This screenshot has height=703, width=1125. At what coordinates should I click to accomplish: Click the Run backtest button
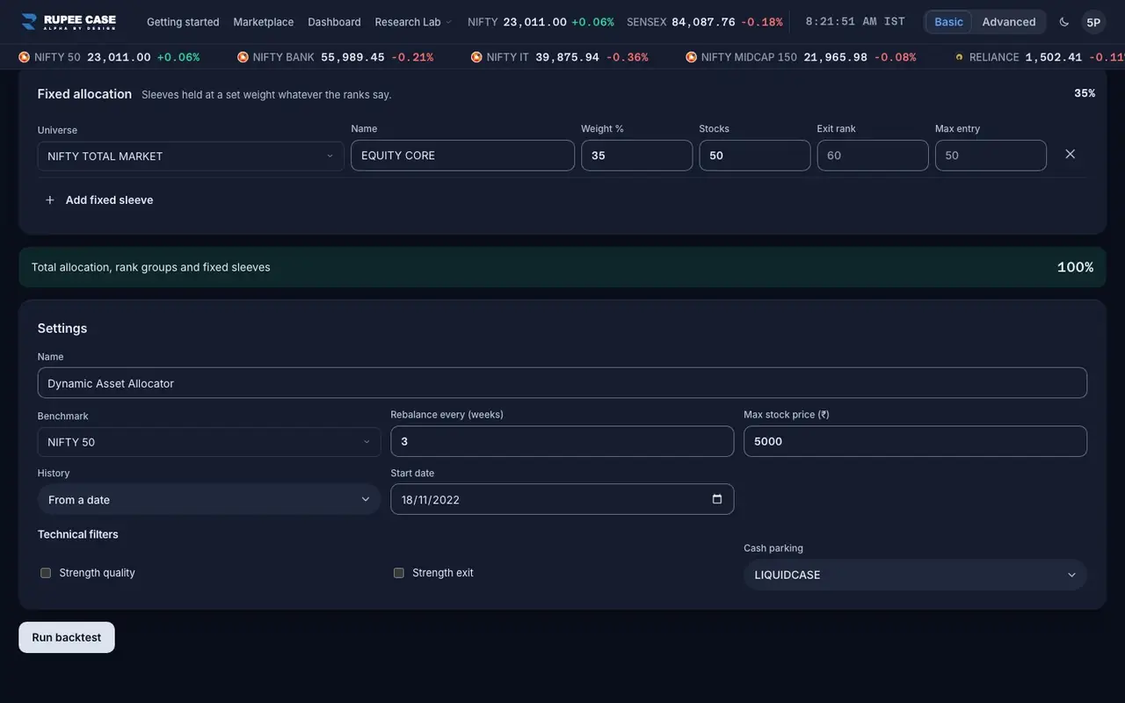pyautogui.click(x=67, y=637)
